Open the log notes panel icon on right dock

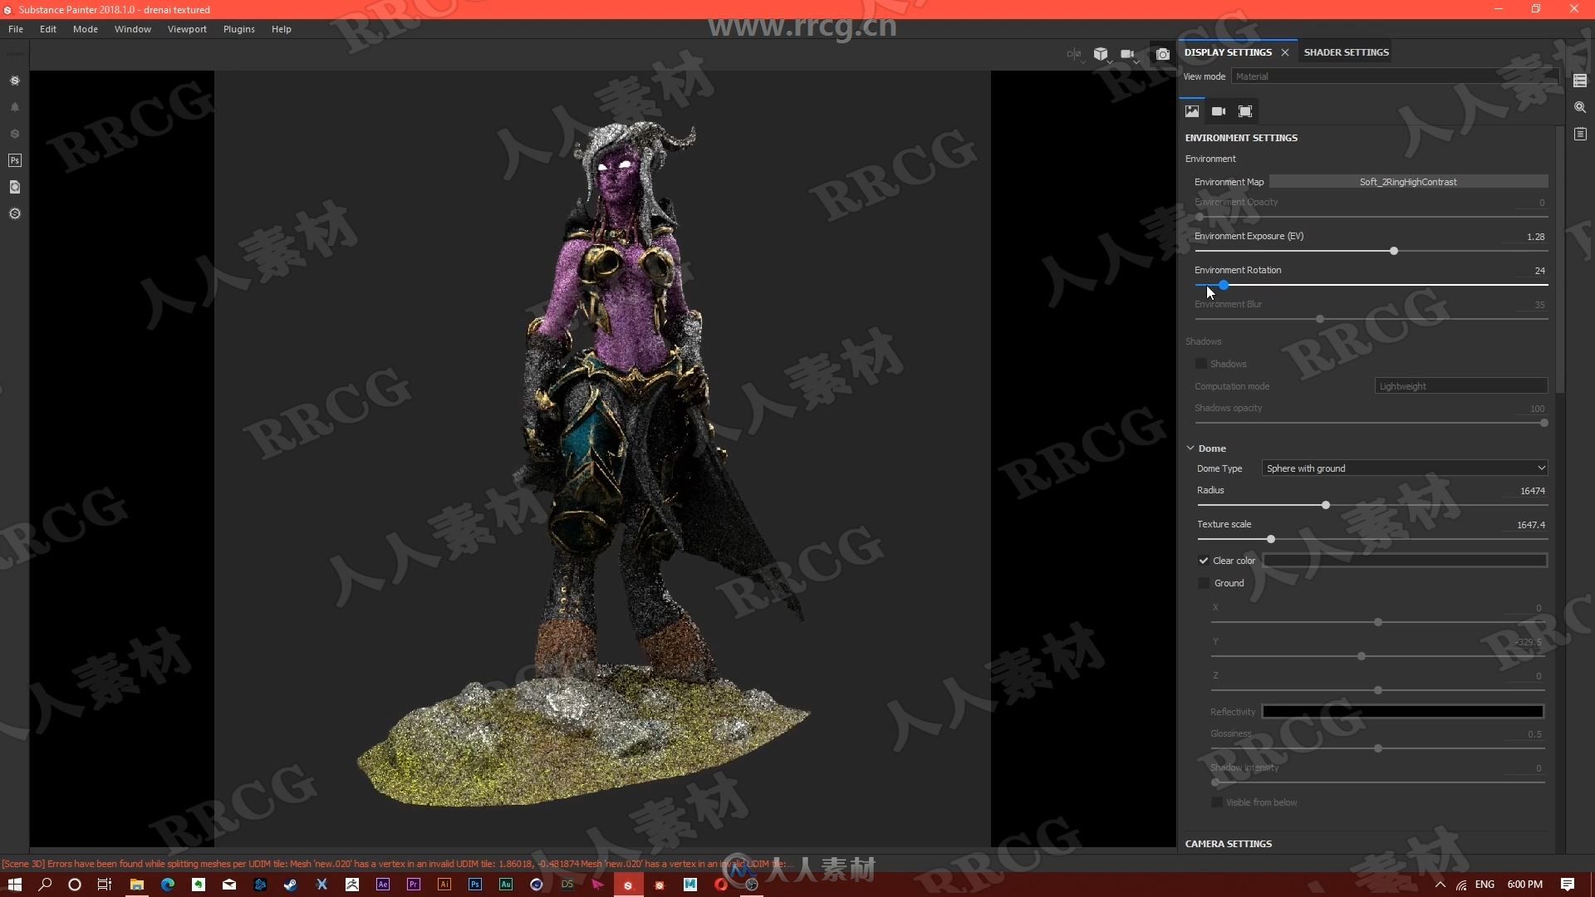pos(1580,134)
